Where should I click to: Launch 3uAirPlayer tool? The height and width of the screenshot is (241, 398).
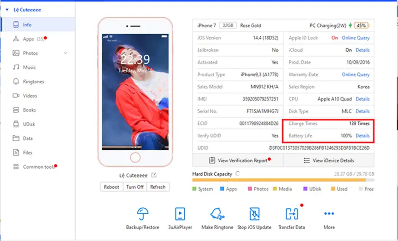pyautogui.click(x=180, y=214)
